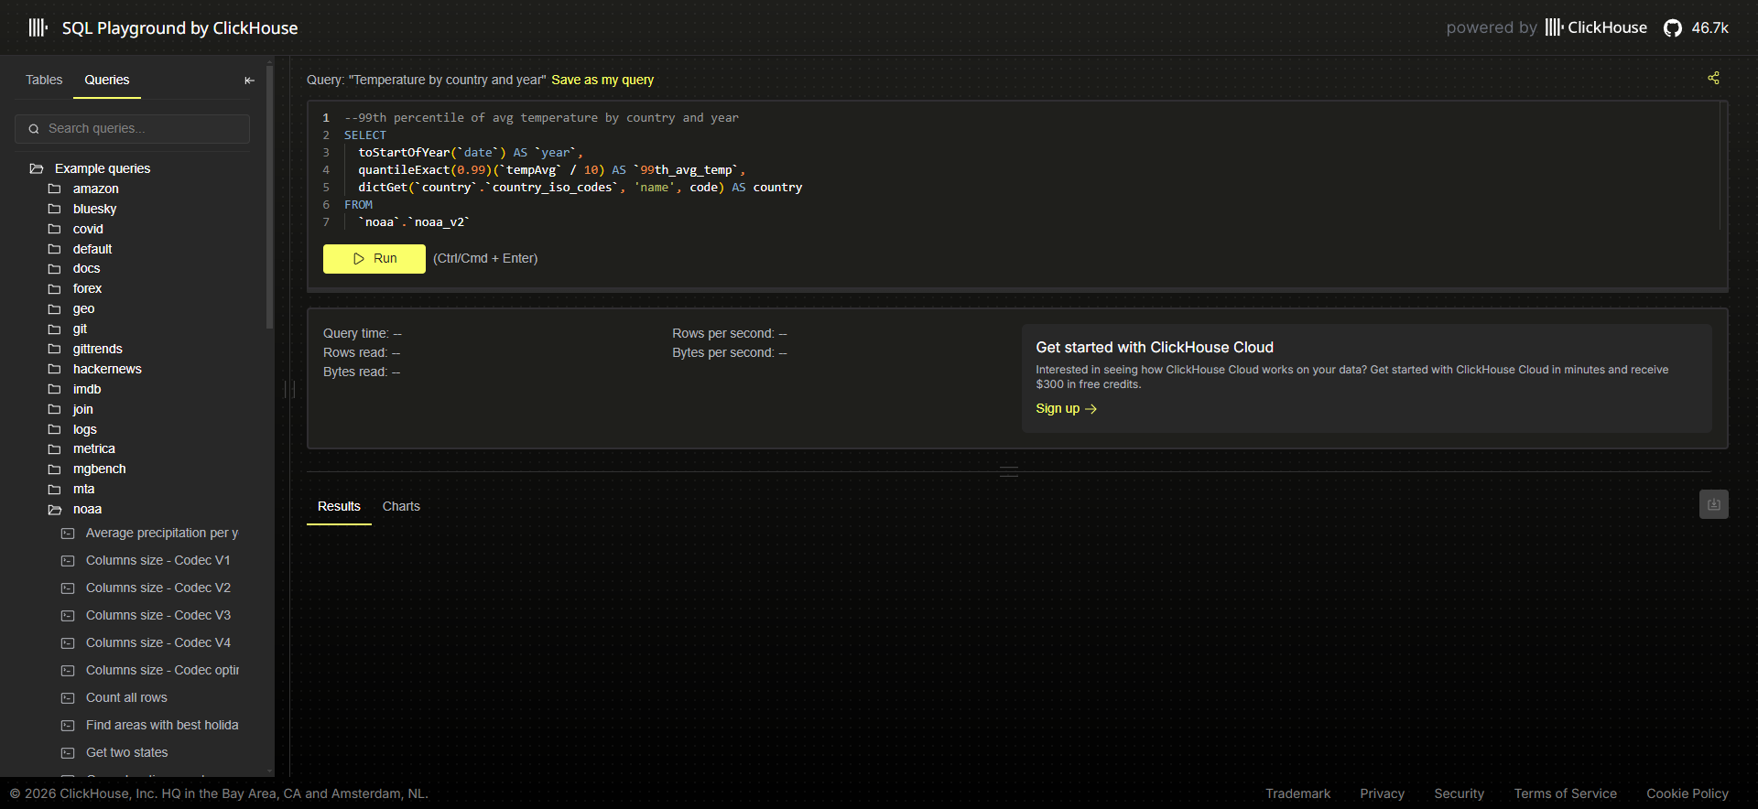This screenshot has width=1758, height=809.
Task: Click the Search queries input field
Action: tap(132, 129)
